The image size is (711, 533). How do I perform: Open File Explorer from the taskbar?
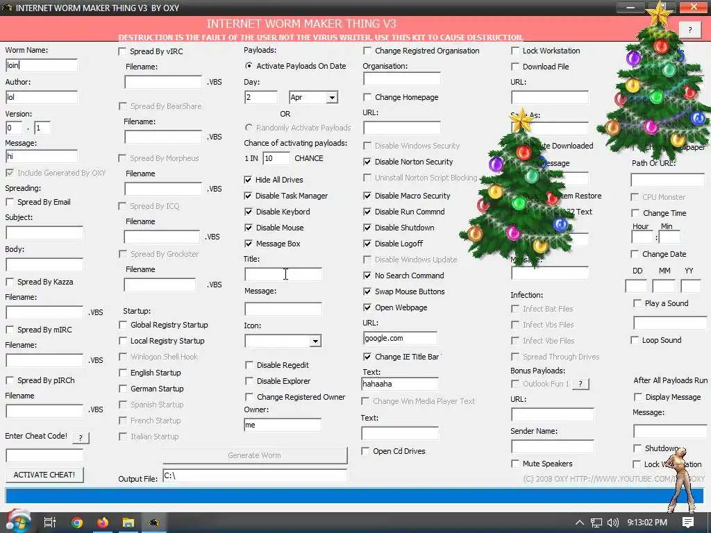point(128,523)
